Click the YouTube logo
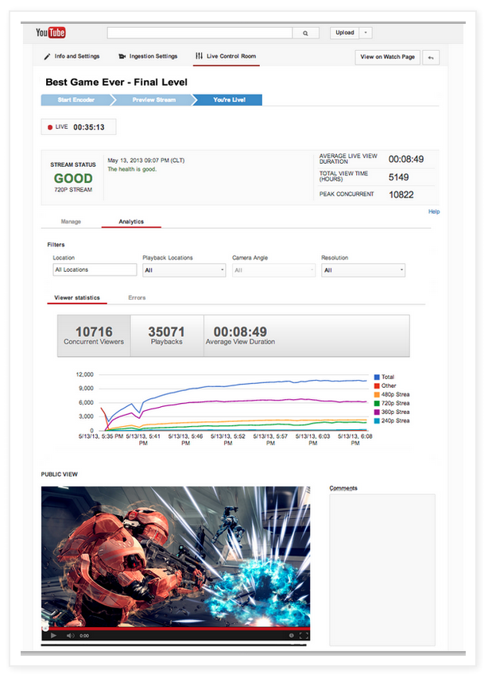Viewport: 484px width, 674px height. click(x=50, y=33)
